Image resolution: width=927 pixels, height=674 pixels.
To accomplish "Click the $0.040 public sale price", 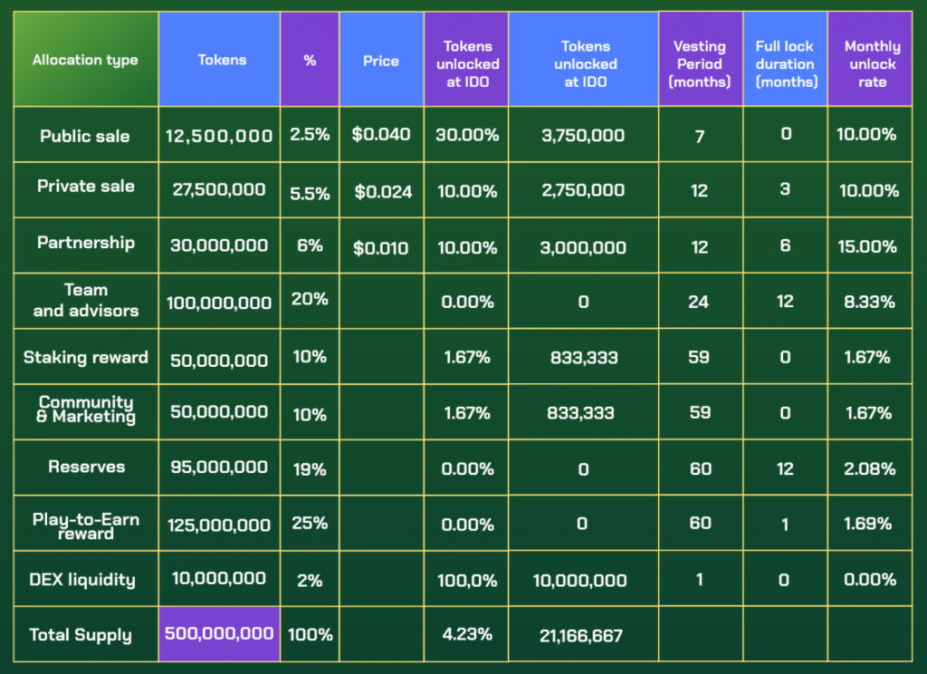I will coord(381,135).
